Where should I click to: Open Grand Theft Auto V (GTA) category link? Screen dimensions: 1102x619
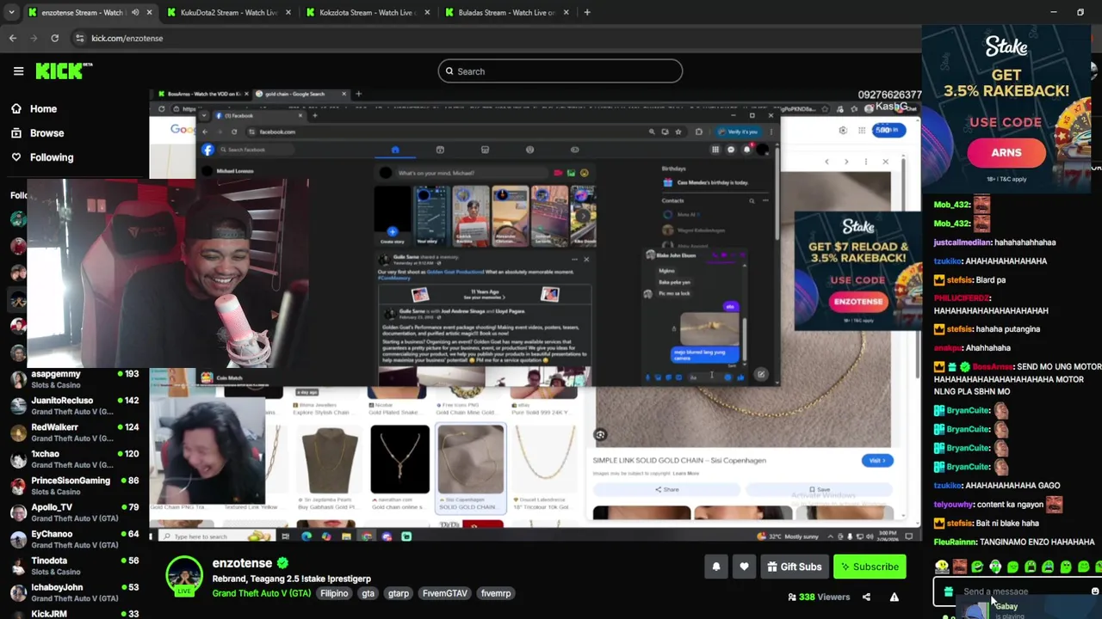pyautogui.click(x=262, y=593)
